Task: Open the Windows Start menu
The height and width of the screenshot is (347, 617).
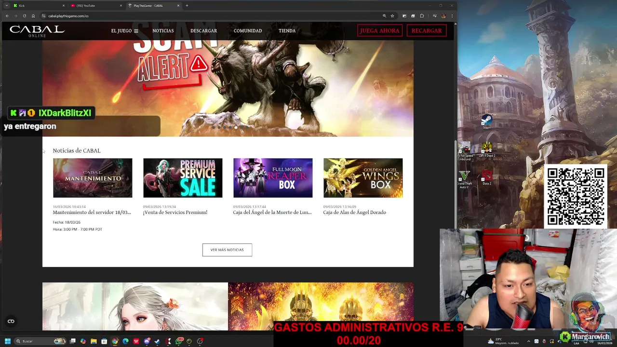Action: [8, 341]
